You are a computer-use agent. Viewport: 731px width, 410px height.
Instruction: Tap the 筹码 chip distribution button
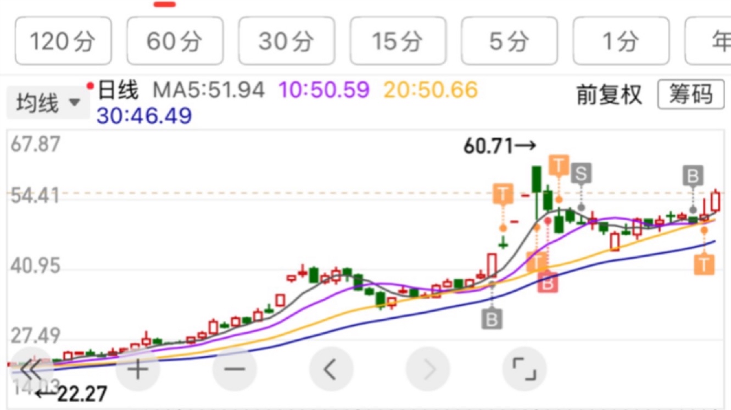(x=690, y=94)
